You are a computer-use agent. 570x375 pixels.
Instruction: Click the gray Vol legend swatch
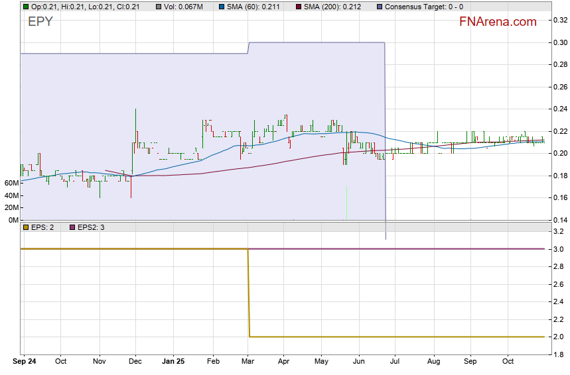pos(159,7)
